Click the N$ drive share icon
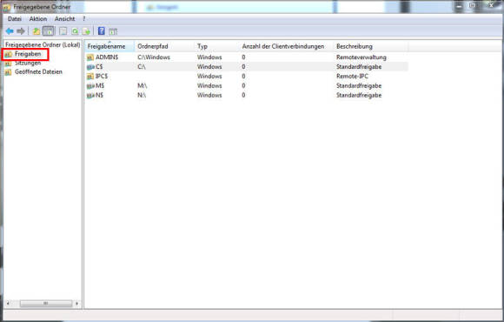This screenshot has width=504, height=322. pos(90,96)
